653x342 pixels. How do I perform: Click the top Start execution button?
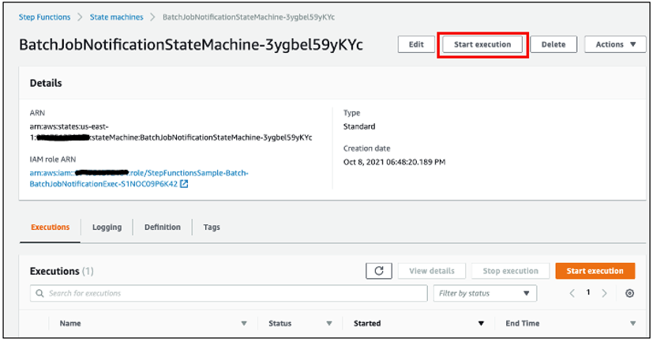click(x=482, y=44)
